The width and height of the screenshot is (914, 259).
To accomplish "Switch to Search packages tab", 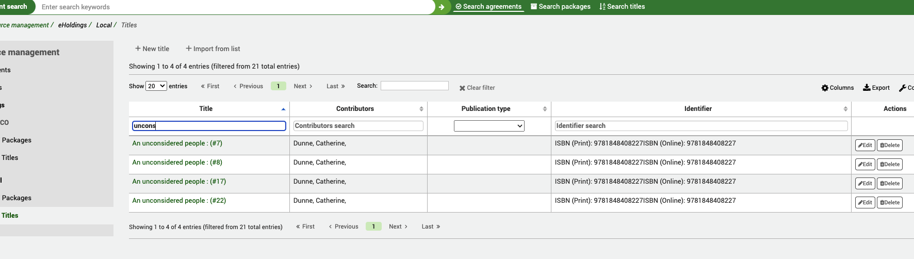I will click(561, 7).
